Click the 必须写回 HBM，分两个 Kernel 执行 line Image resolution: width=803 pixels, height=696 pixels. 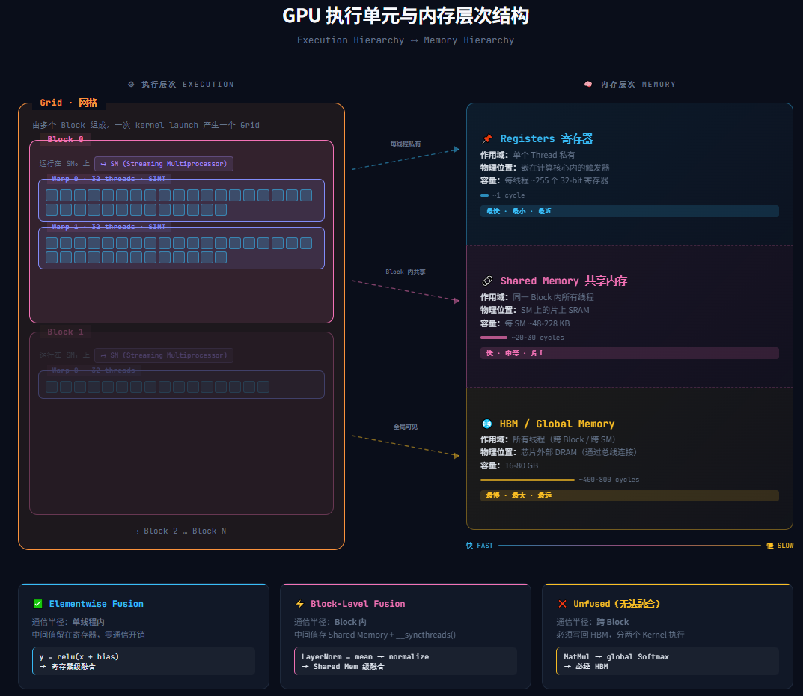click(x=620, y=635)
